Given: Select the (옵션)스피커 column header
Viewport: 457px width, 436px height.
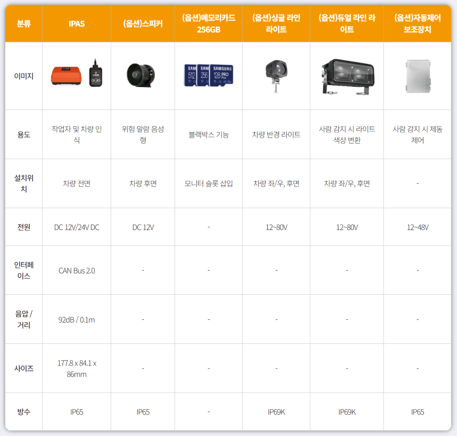Looking at the screenshot, I should (x=143, y=24).
